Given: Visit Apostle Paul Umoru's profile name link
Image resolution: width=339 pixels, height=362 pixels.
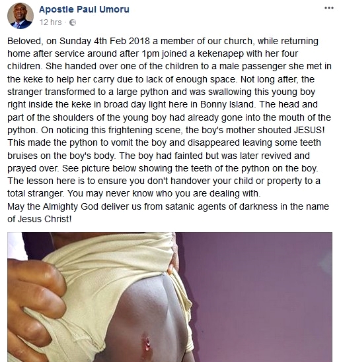Looking at the screenshot, I should (x=84, y=9).
